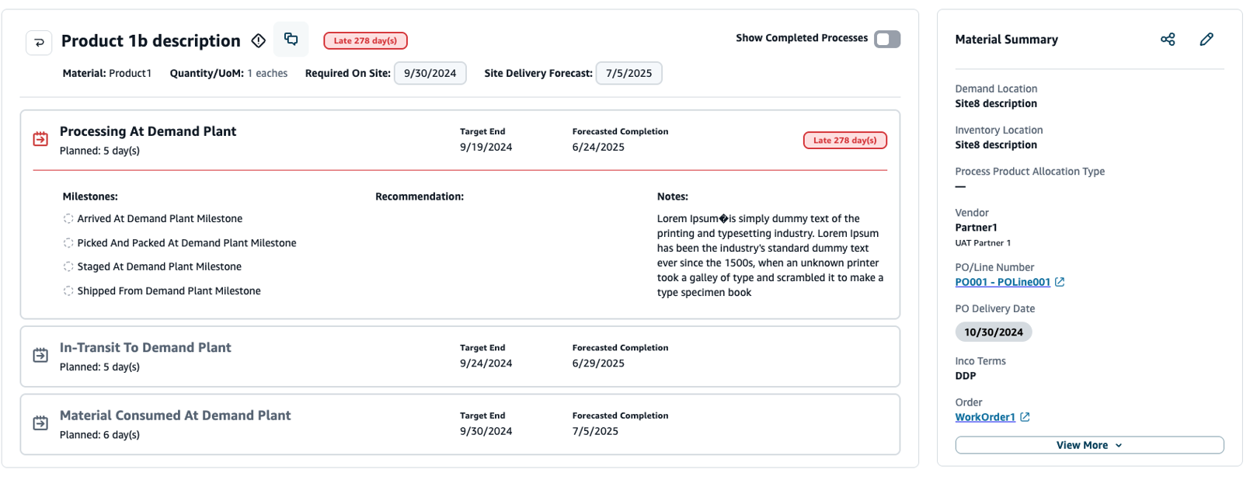The width and height of the screenshot is (1250, 480).
Task: Mark Shipped From Demand Plant Milestone circle
Action: (68, 291)
